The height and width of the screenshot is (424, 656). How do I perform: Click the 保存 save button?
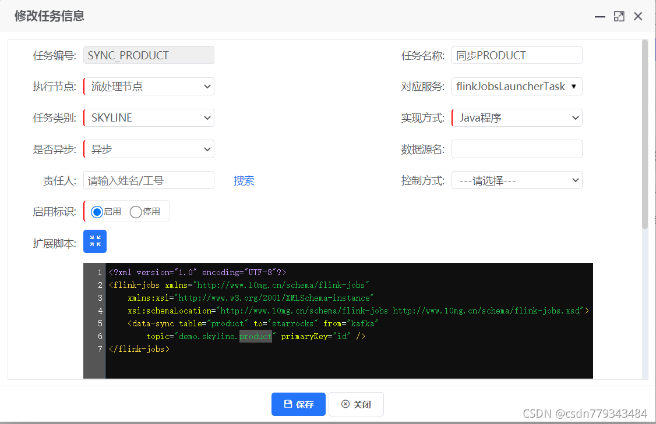298,404
